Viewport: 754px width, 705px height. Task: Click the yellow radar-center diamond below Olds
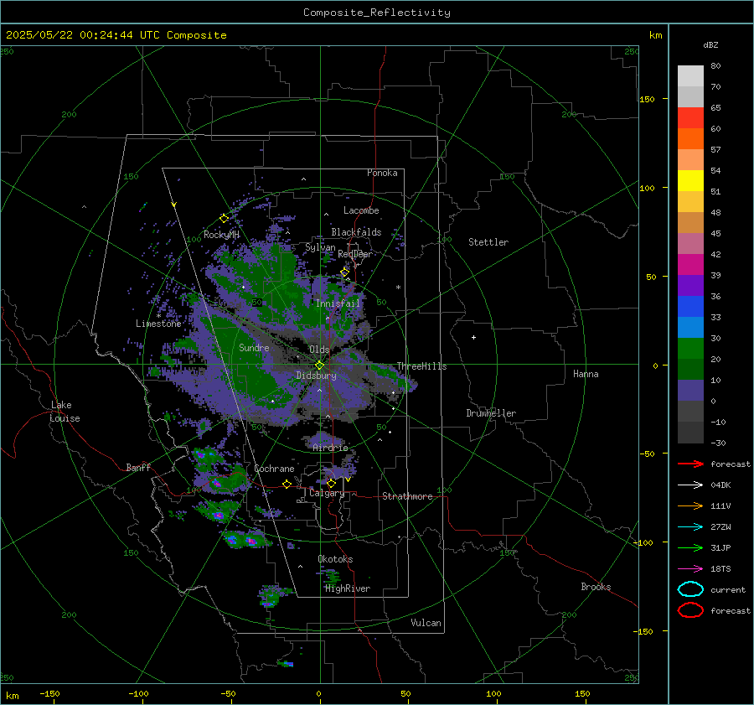point(319,365)
